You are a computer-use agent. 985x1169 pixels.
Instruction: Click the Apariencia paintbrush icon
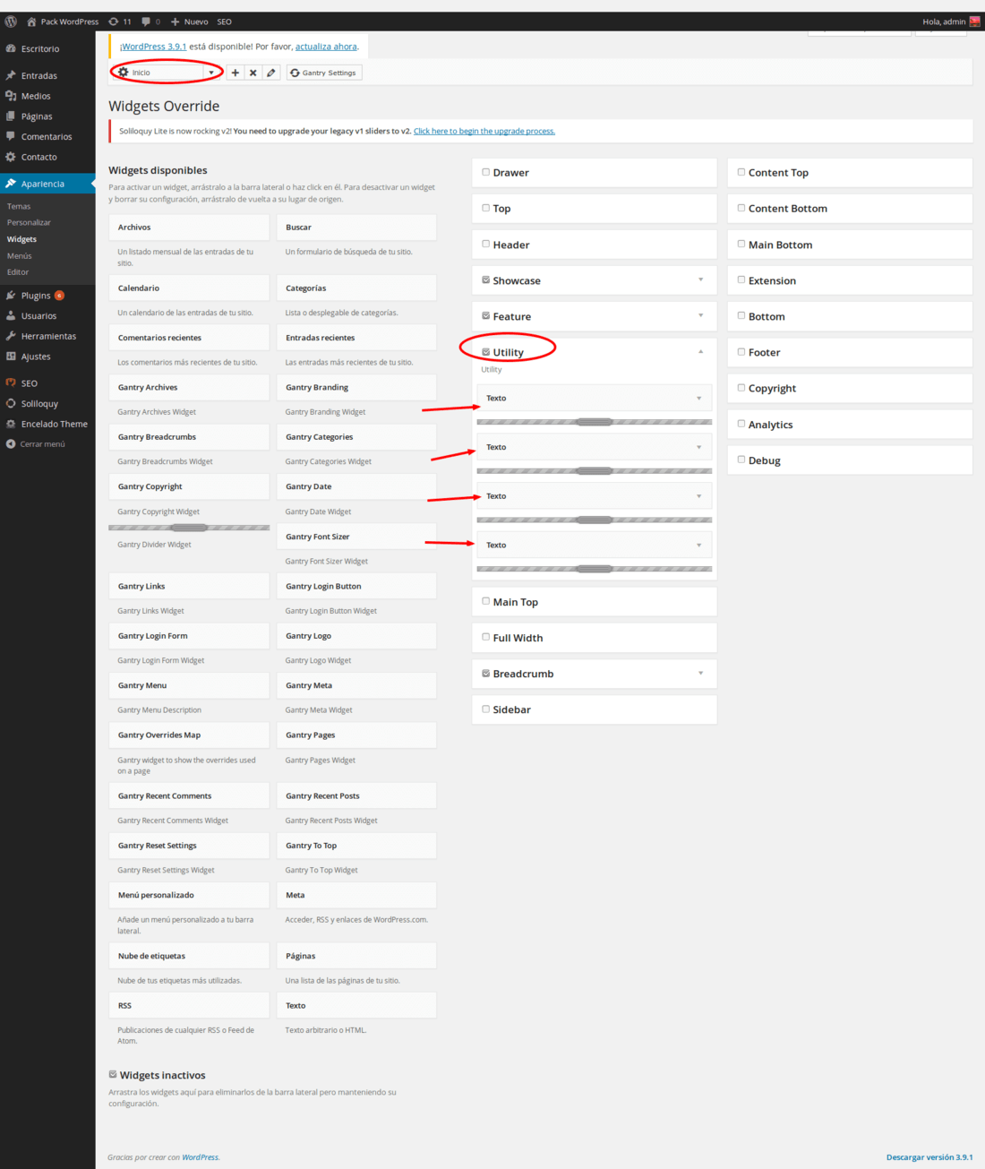(x=11, y=184)
